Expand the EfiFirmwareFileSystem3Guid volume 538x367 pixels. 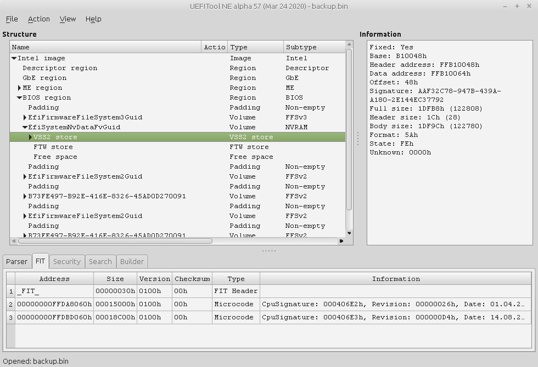(25, 117)
